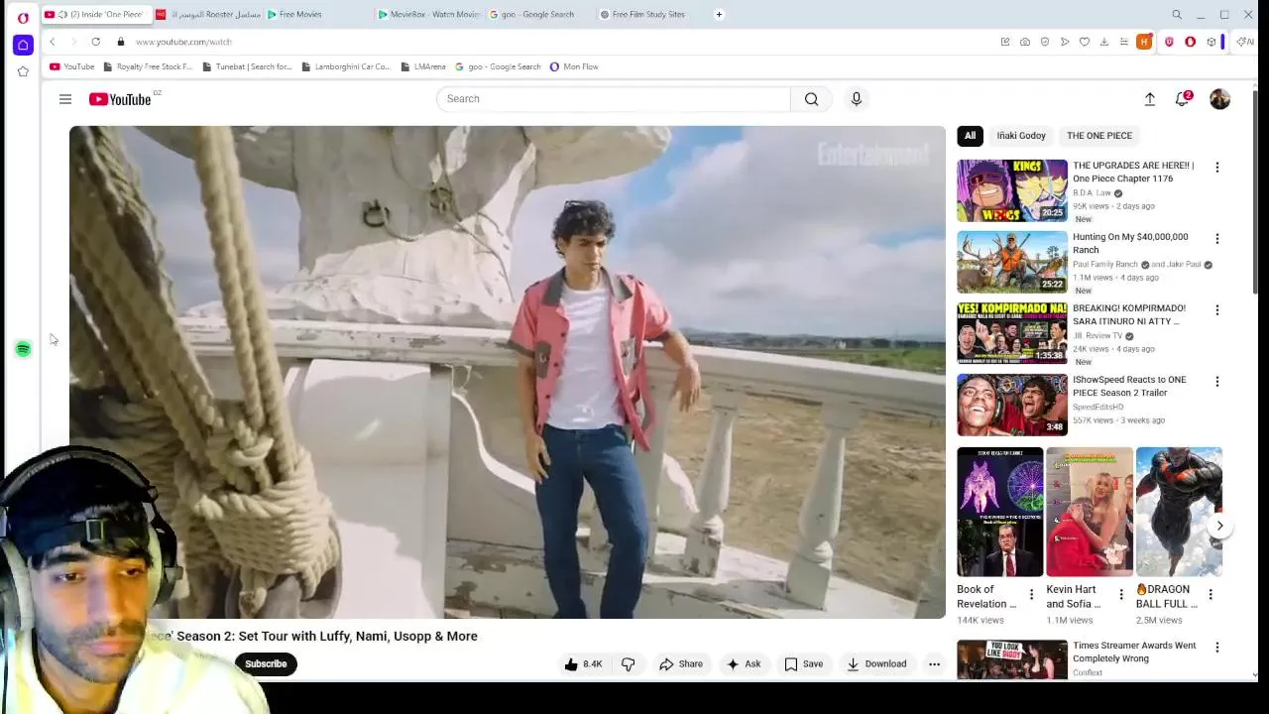
Task: Click the YouTube search magnifier button
Action: 811,99
